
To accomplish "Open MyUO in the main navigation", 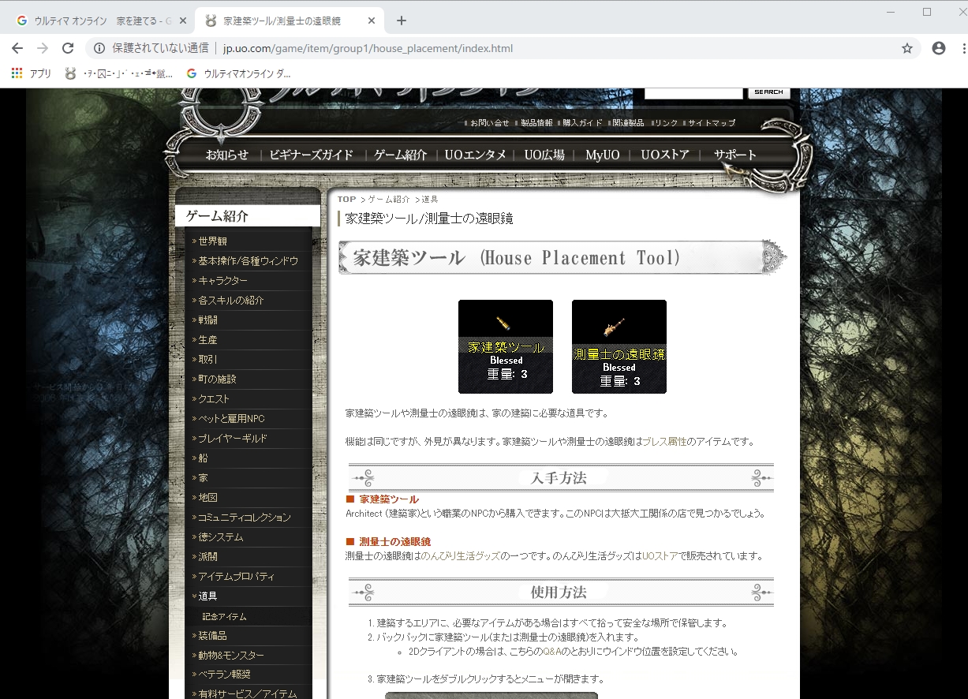I will pos(602,155).
